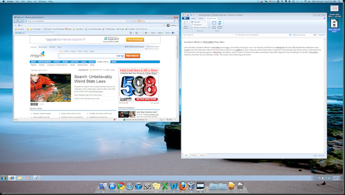Open IE Help question mark icon

(x=173, y=33)
